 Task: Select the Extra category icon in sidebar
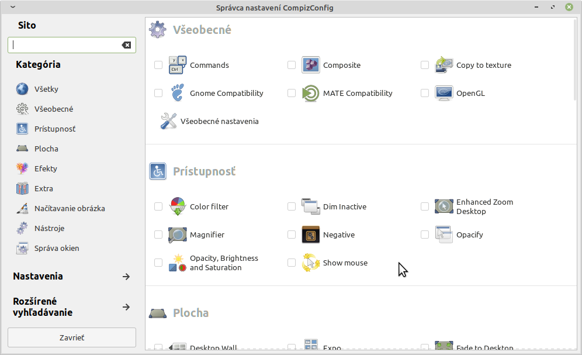[22, 189]
